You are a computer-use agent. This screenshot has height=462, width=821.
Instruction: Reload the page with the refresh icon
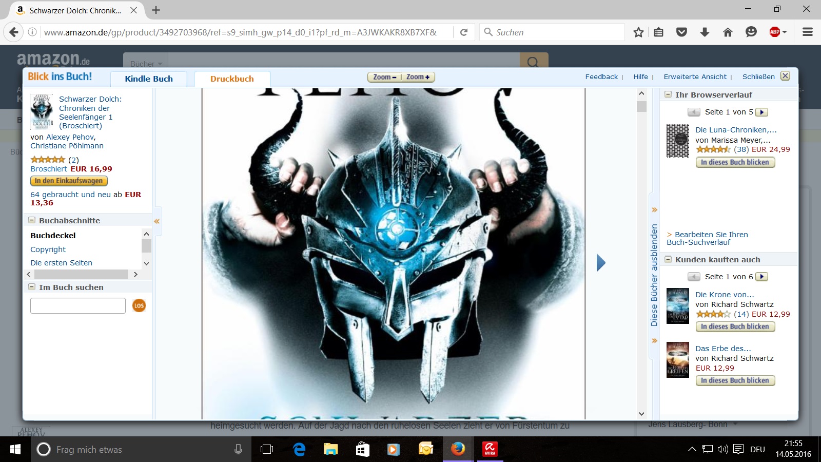click(x=464, y=32)
